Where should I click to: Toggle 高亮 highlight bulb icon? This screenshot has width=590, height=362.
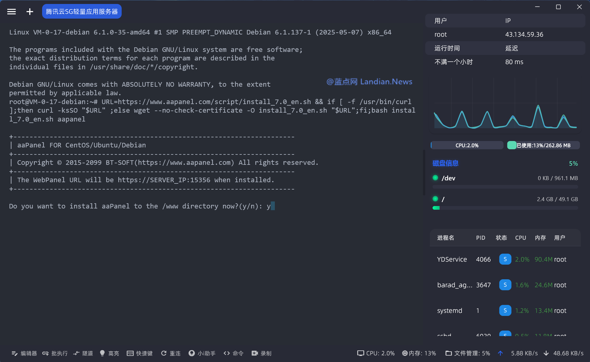103,353
